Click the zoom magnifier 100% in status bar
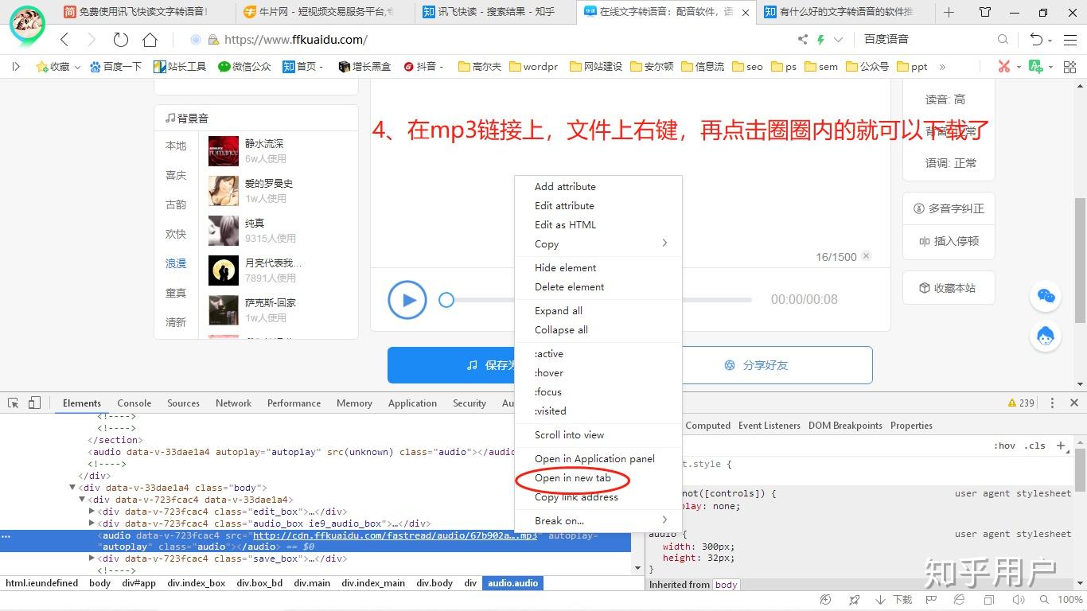The width and height of the screenshot is (1087, 611). [x=1062, y=600]
